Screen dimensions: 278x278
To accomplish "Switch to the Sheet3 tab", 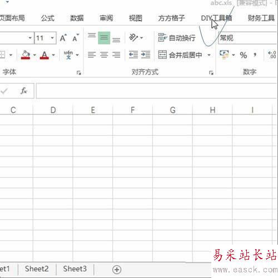I will 75,269.
